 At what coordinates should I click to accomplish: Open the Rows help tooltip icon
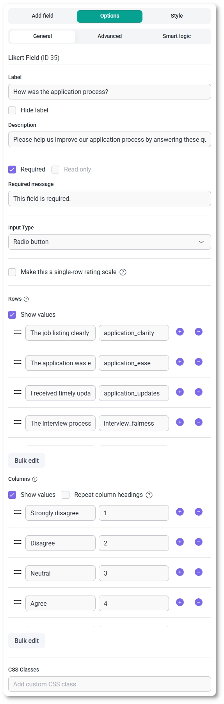26,299
